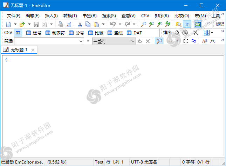Open Find in Files folder-magnifier icon

pyautogui.click(x=179, y=24)
